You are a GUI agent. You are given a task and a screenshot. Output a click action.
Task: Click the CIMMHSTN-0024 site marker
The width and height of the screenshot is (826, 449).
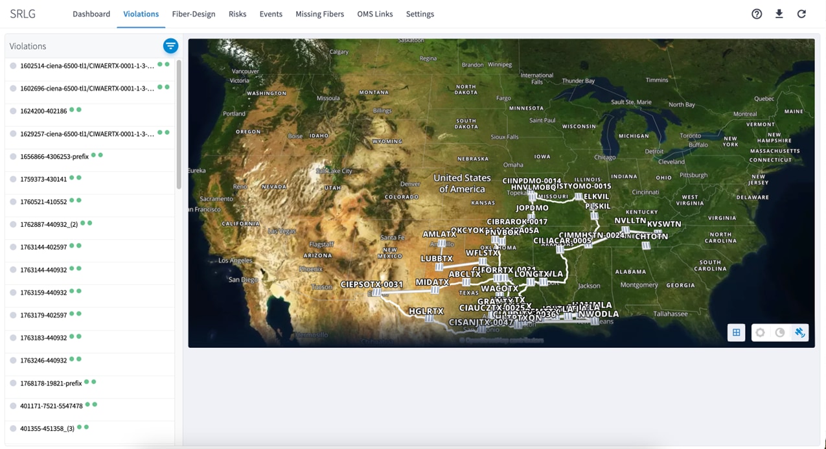click(588, 245)
